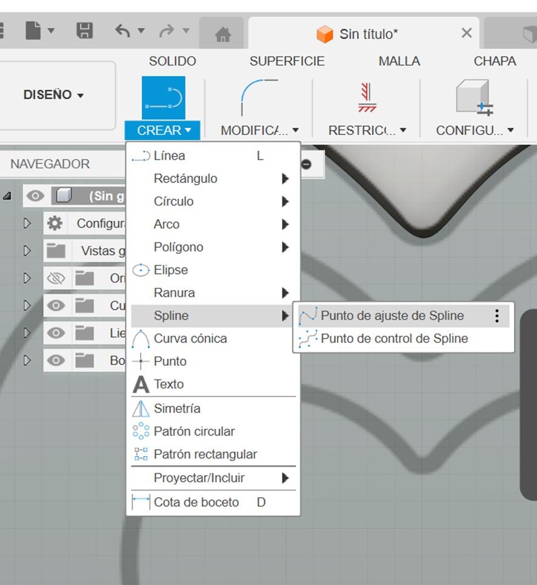Open the DISEÑO workspace dropdown
The width and height of the screenshot is (537, 585).
(53, 95)
